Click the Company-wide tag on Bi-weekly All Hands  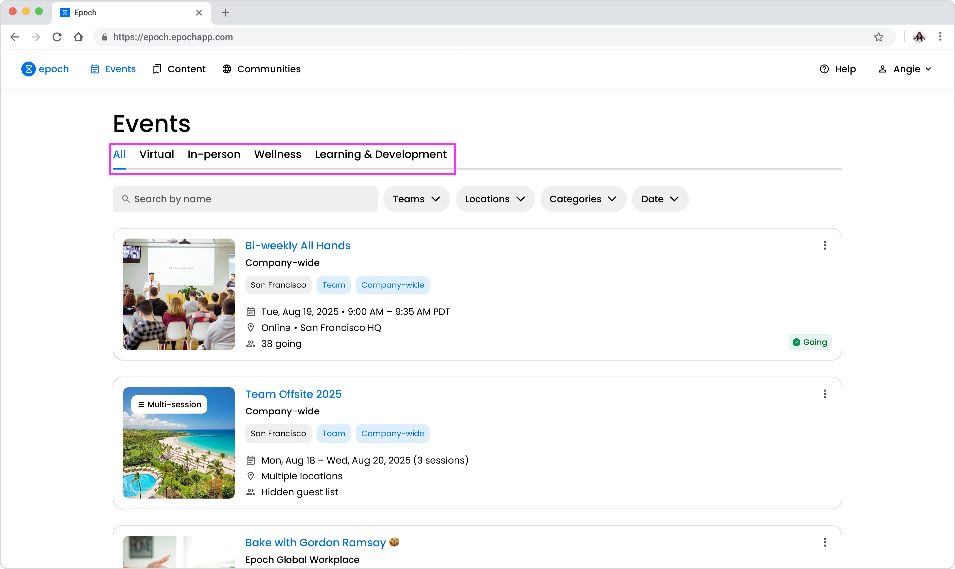point(393,285)
